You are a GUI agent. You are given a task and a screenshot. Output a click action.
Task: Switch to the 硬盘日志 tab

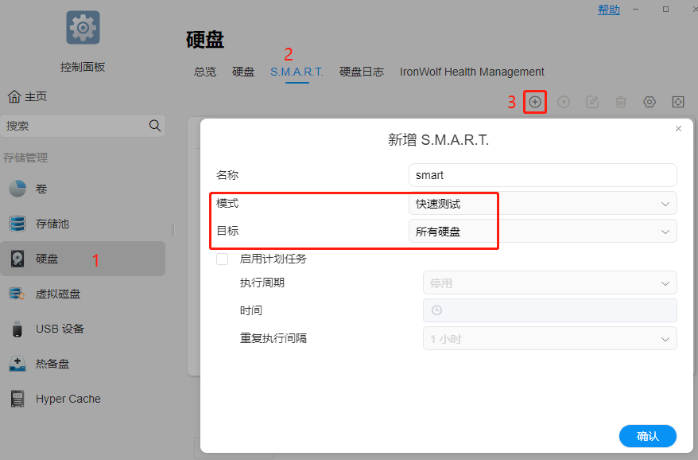point(362,72)
